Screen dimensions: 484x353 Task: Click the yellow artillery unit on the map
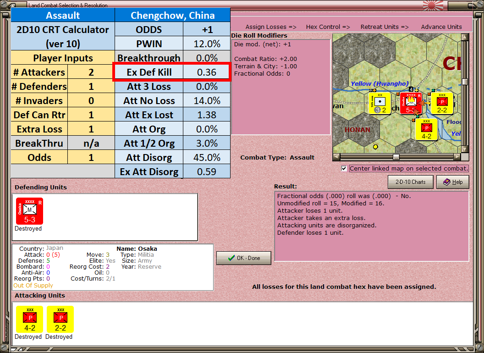(x=380, y=103)
